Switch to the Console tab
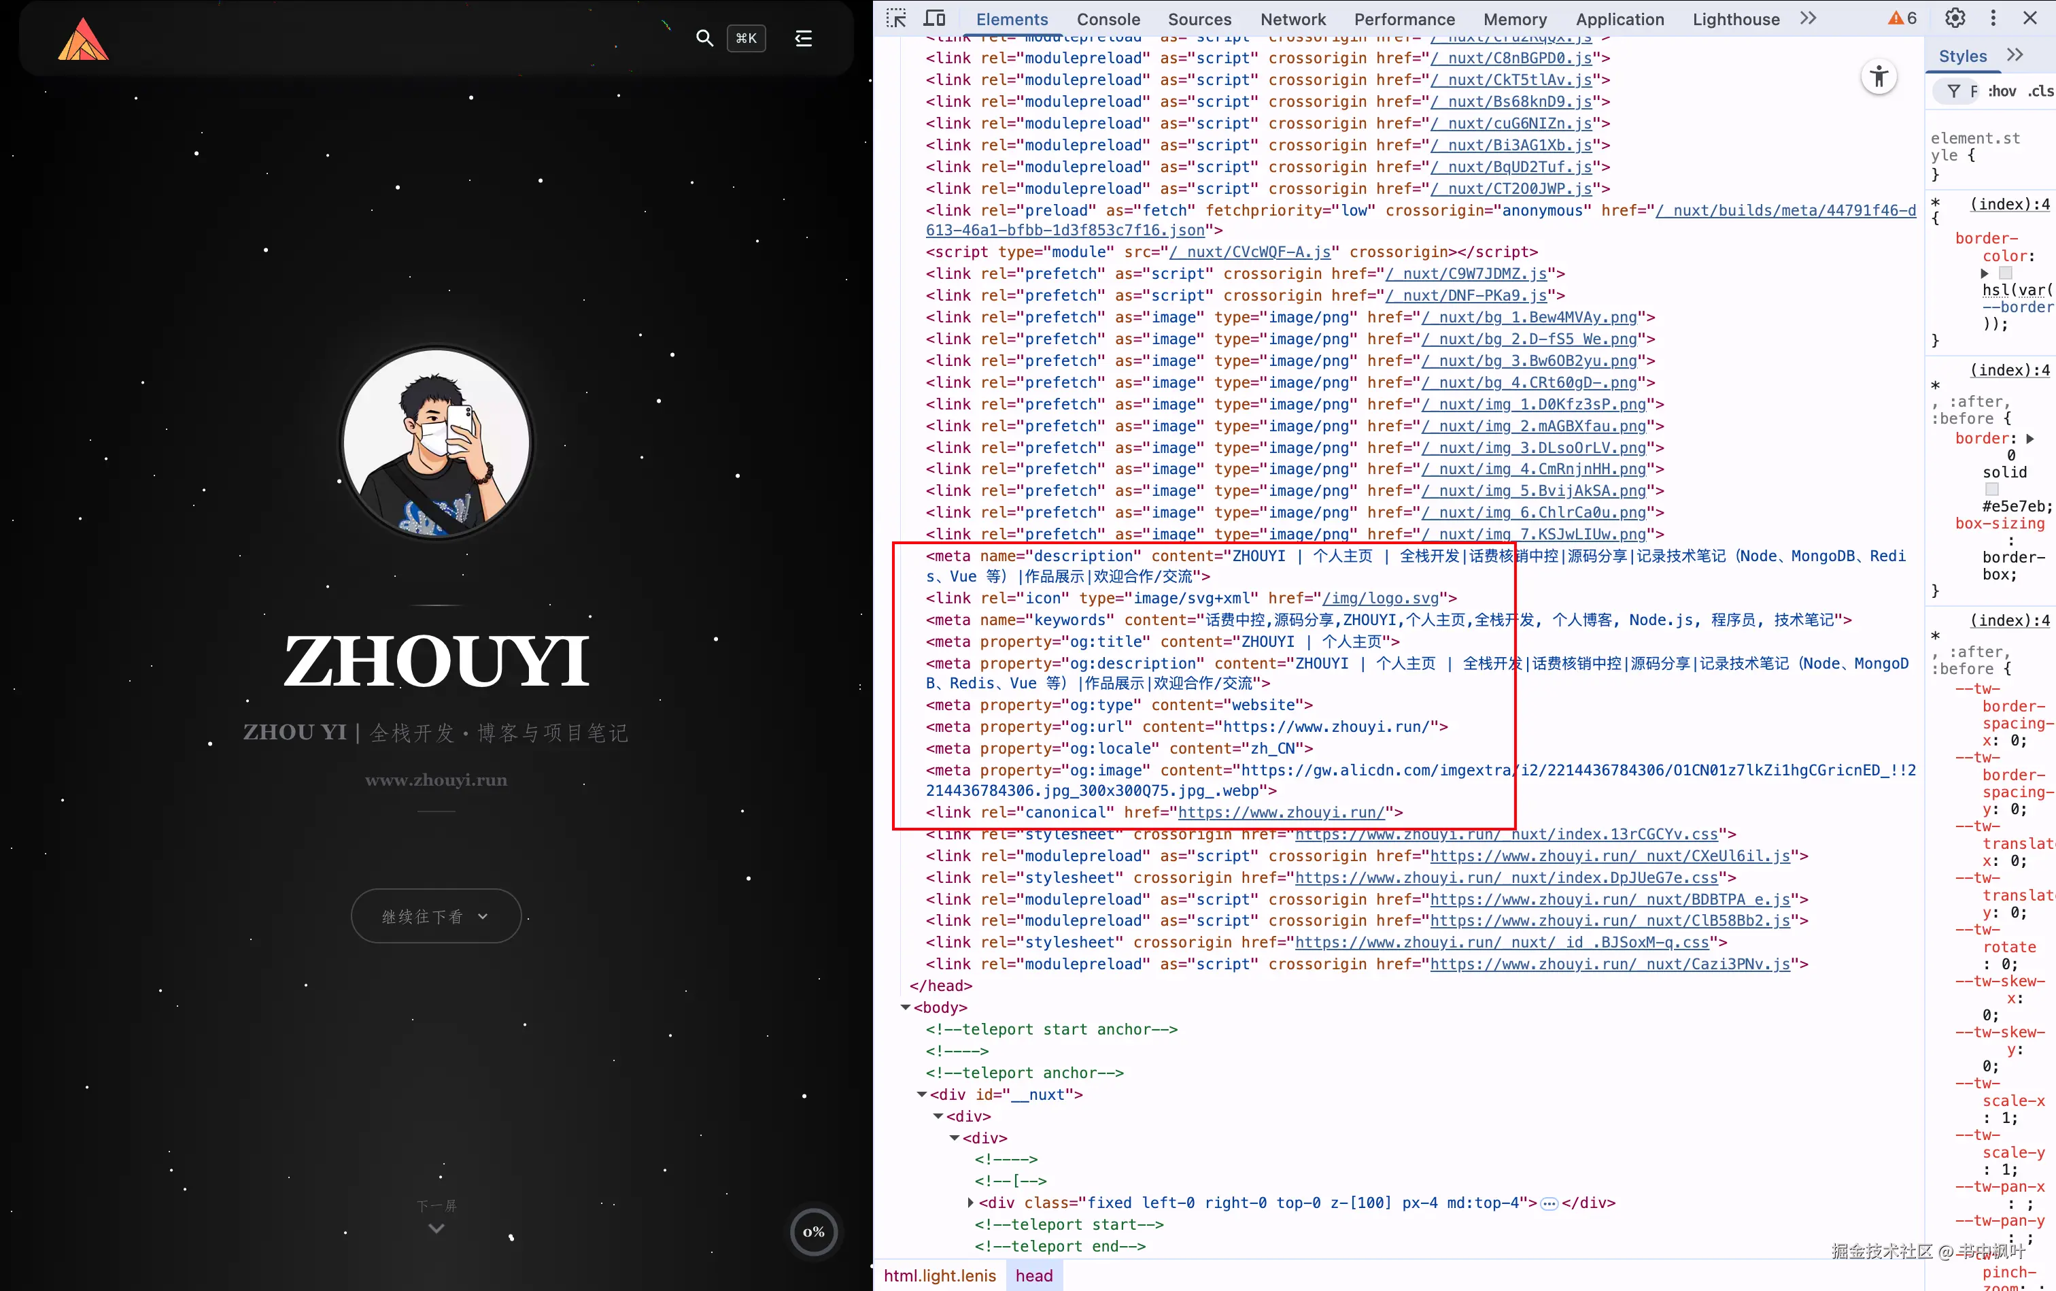The image size is (2056, 1291). click(x=1108, y=19)
